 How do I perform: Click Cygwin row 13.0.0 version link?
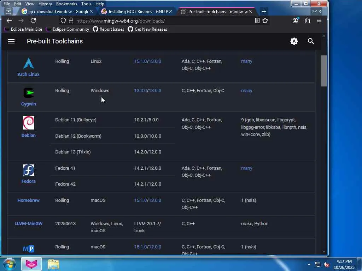155,91
